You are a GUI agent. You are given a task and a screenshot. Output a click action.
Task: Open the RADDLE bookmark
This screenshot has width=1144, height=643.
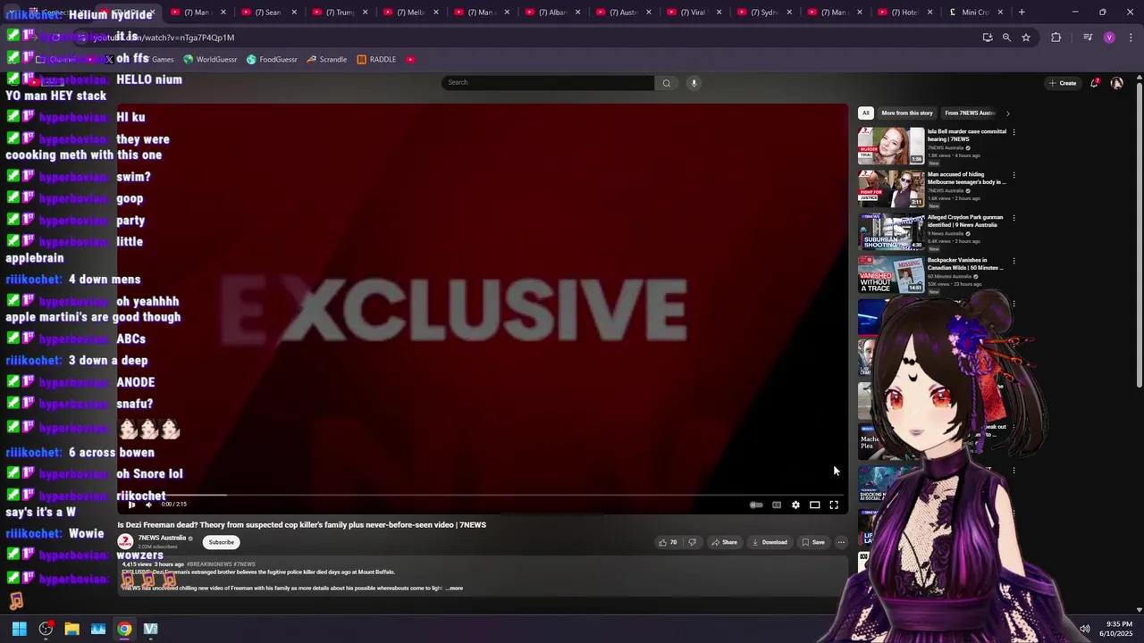pos(376,60)
